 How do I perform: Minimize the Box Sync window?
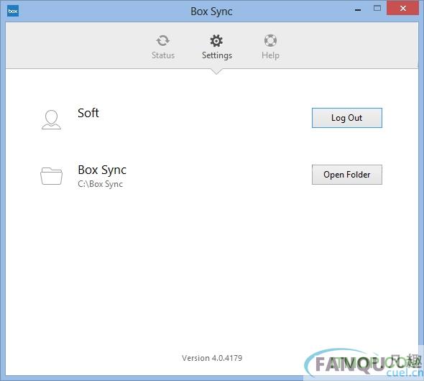[358, 10]
